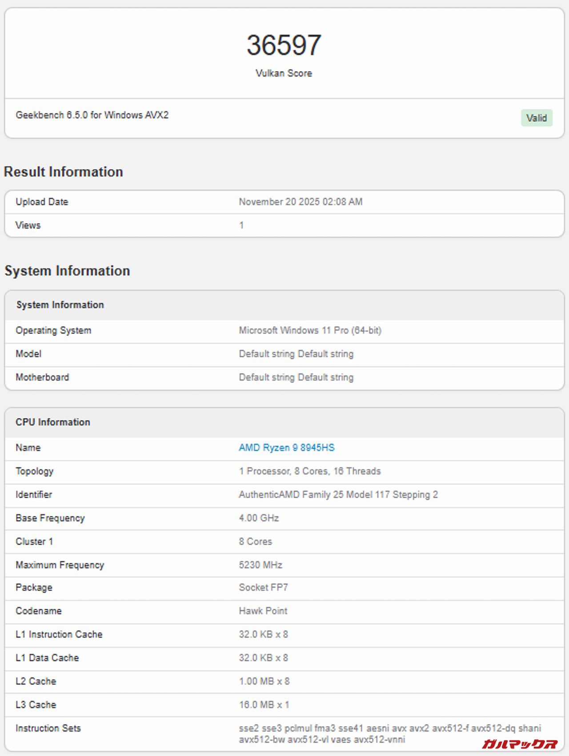Image resolution: width=569 pixels, height=756 pixels.
Task: Open the AMD Ryzen 9 8945HS link
Action: 286,447
